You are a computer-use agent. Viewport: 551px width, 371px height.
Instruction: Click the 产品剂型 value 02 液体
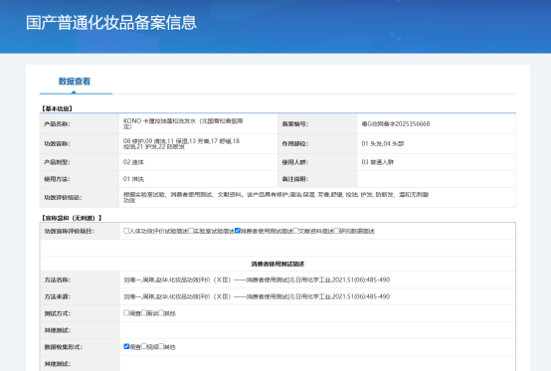(133, 162)
